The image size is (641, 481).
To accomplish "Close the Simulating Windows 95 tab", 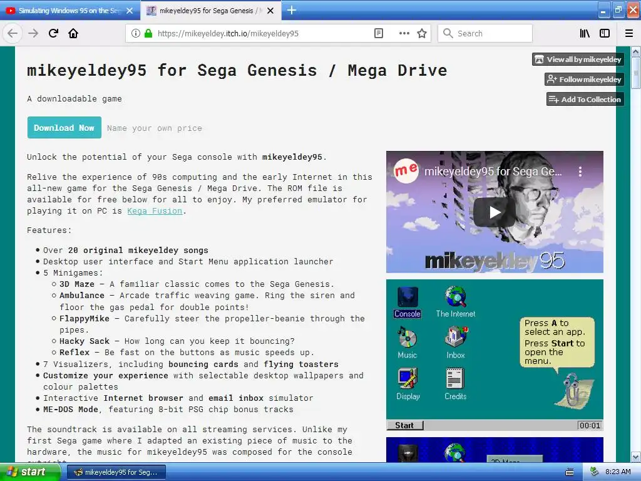I will (x=130, y=11).
